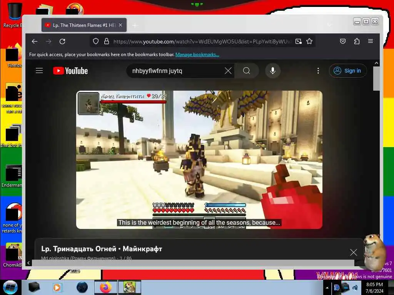The width and height of the screenshot is (394, 295).
Task: Start voice search with the microphone
Action: (x=273, y=71)
